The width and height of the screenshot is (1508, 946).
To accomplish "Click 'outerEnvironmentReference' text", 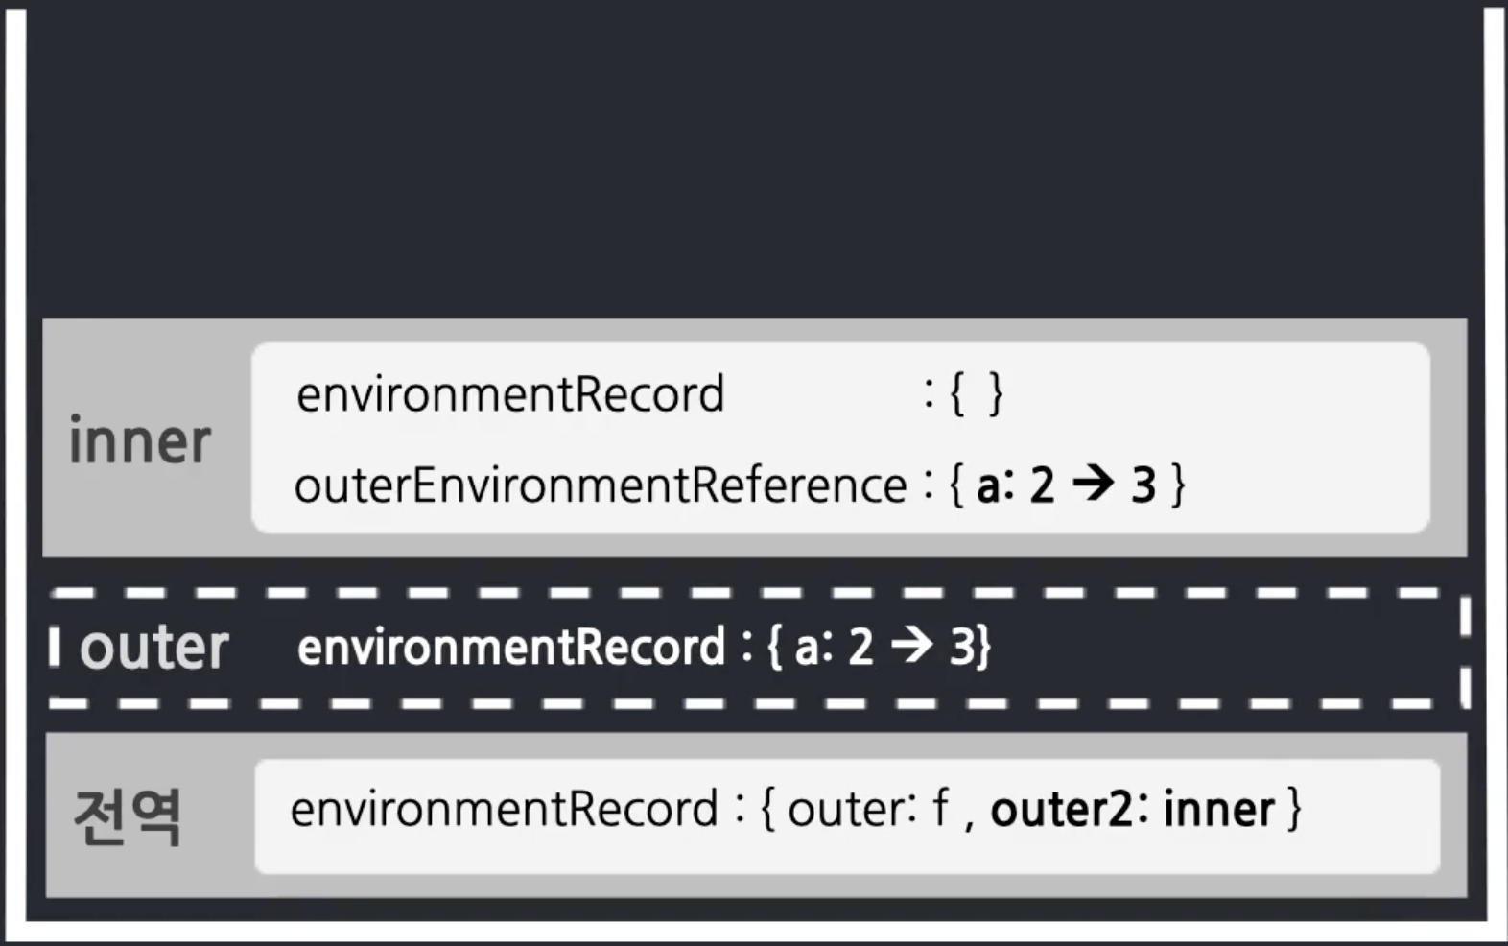I will (x=601, y=485).
